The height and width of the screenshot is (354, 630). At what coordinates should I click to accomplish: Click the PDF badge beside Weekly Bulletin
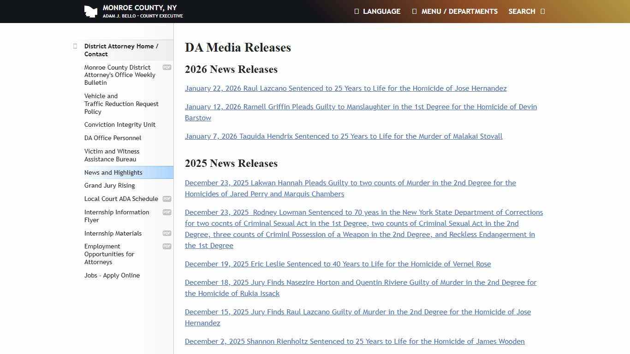(x=167, y=67)
